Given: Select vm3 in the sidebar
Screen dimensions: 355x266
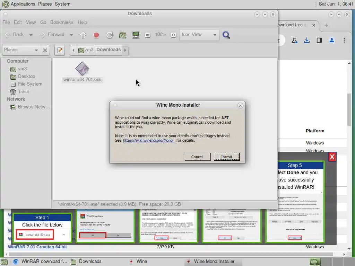Looking at the screenshot, I should pos(22,69).
